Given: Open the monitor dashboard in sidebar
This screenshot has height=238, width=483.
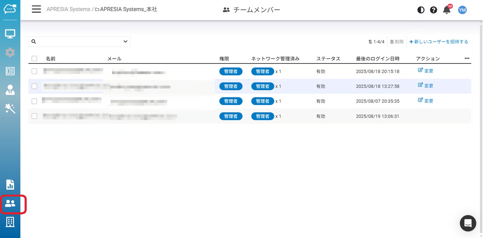Looking at the screenshot, I should 10,34.
